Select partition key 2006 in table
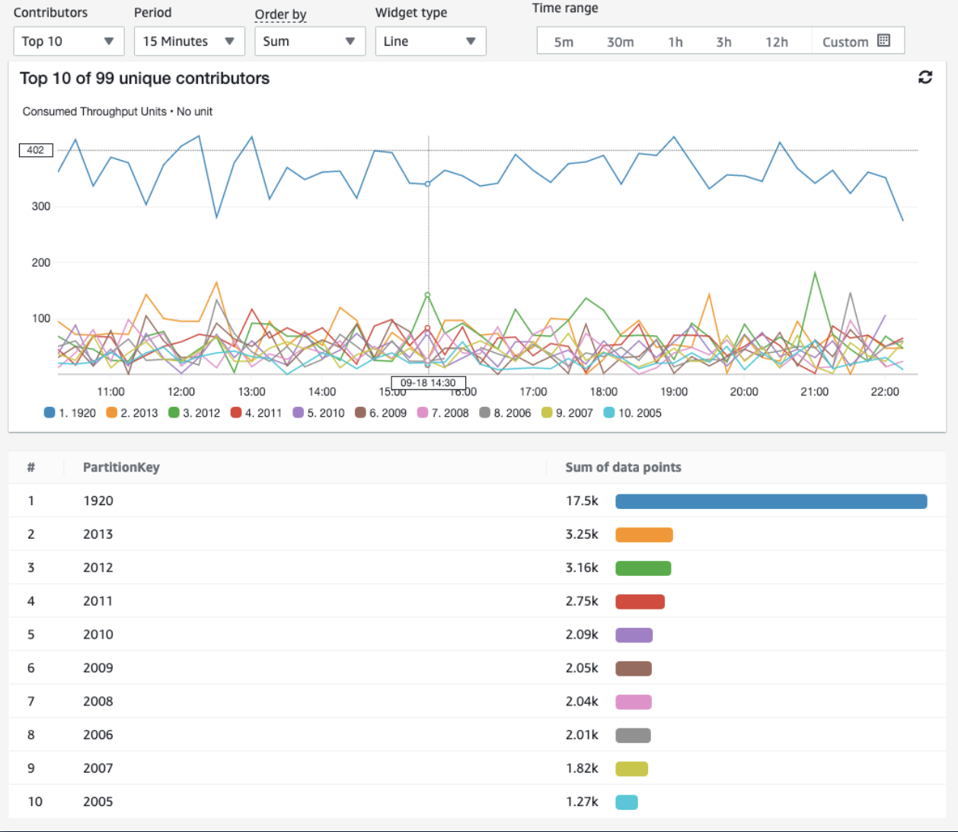Image resolution: width=958 pixels, height=832 pixels. [98, 735]
